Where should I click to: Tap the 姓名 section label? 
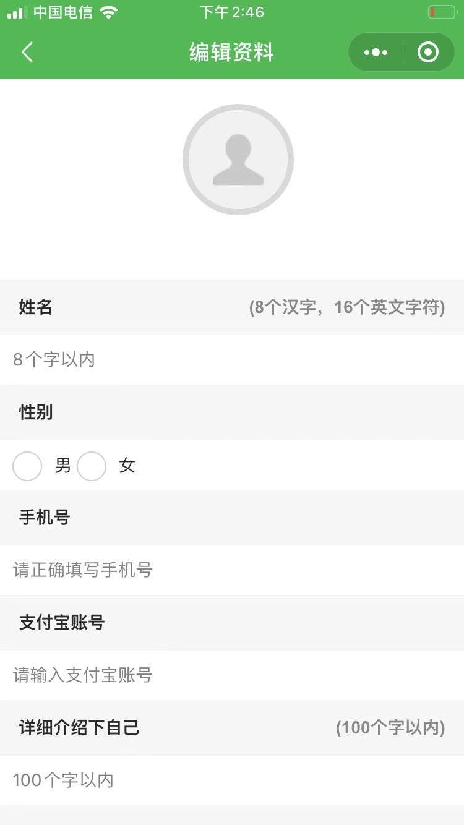pyautogui.click(x=36, y=307)
